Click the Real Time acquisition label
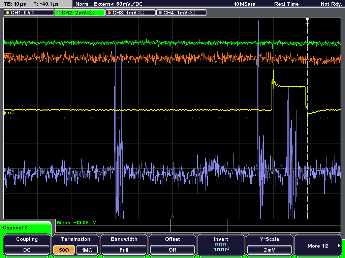Viewport: 345px width, 258px height. pyautogui.click(x=286, y=4)
